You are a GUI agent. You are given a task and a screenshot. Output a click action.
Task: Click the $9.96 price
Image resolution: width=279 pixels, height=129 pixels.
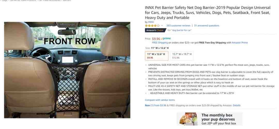click(156, 38)
